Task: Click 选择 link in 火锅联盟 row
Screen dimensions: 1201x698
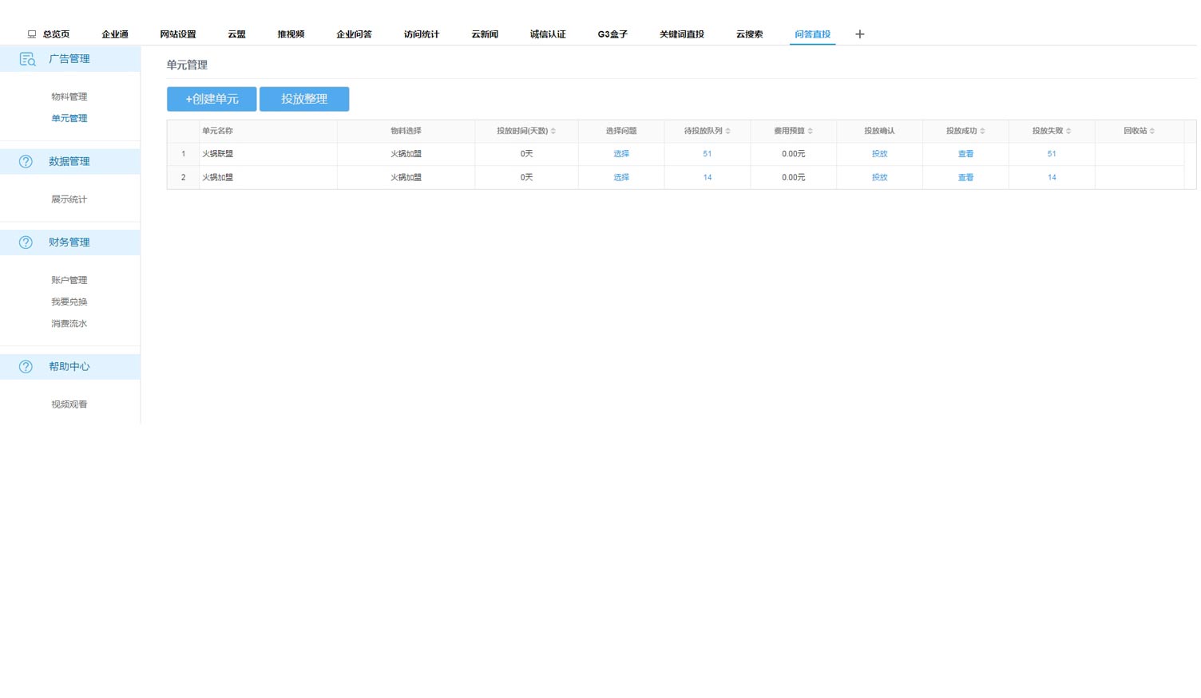Action: (621, 154)
